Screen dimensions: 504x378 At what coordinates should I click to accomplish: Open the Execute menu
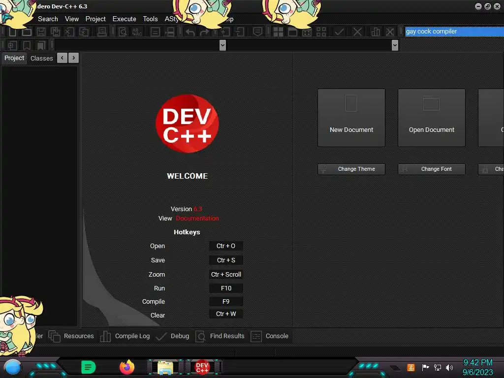pyautogui.click(x=125, y=19)
